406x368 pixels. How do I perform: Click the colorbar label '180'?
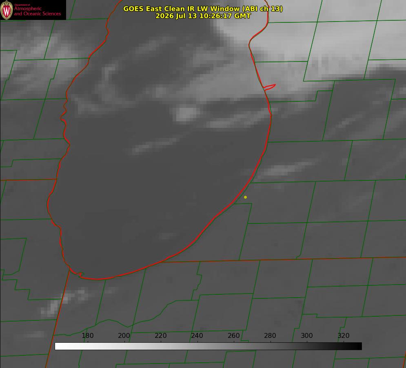(x=88, y=335)
